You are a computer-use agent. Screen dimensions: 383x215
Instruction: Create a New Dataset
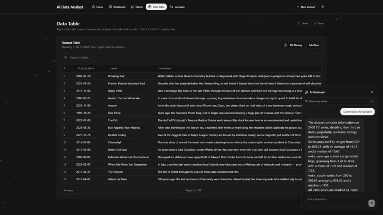tap(306, 7)
